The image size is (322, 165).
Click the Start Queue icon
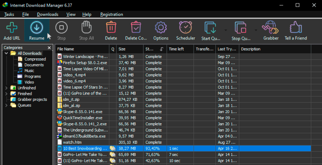click(210, 28)
